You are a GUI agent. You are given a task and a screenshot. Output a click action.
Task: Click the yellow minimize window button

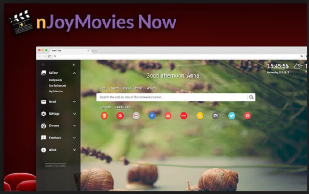click(43, 50)
